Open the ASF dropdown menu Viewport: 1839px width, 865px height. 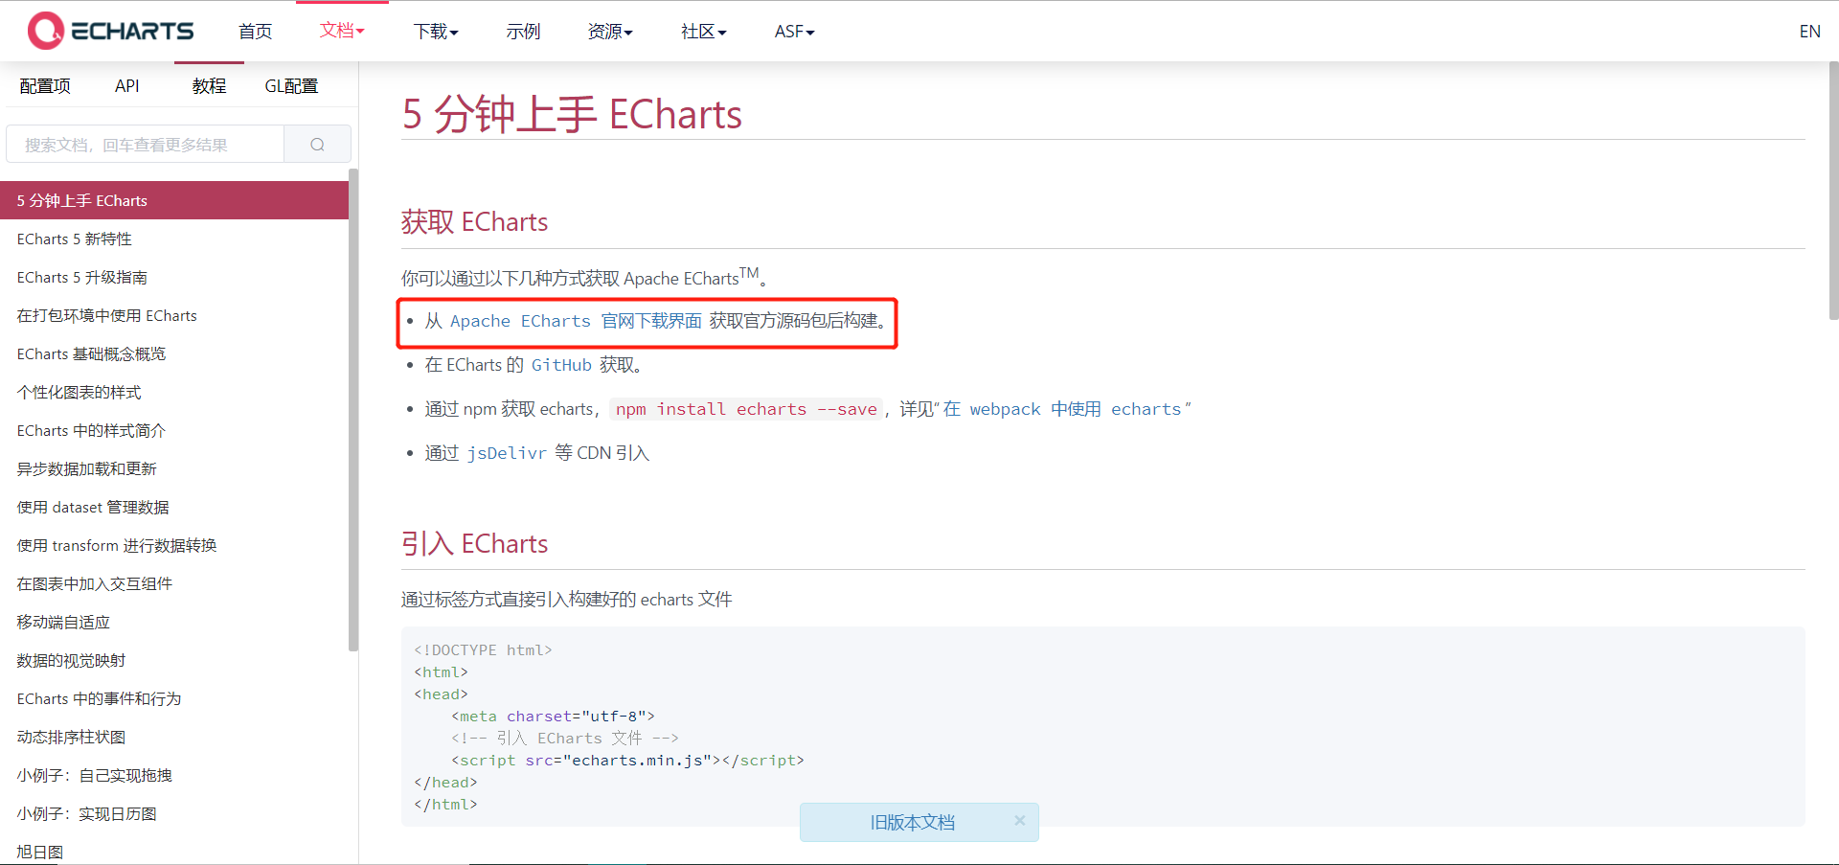(x=793, y=31)
